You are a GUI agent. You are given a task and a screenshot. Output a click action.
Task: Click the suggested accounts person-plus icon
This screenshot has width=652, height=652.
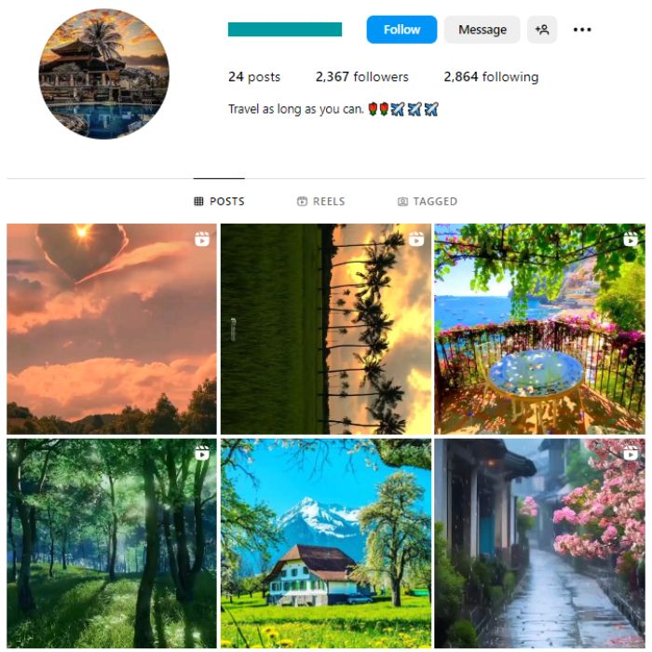coord(542,30)
